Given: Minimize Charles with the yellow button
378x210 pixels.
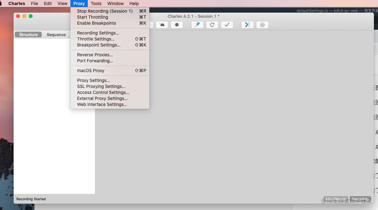Looking at the screenshot, I should point(24,16).
